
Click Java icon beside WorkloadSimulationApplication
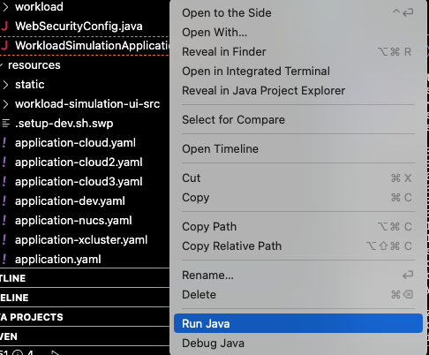(4, 46)
